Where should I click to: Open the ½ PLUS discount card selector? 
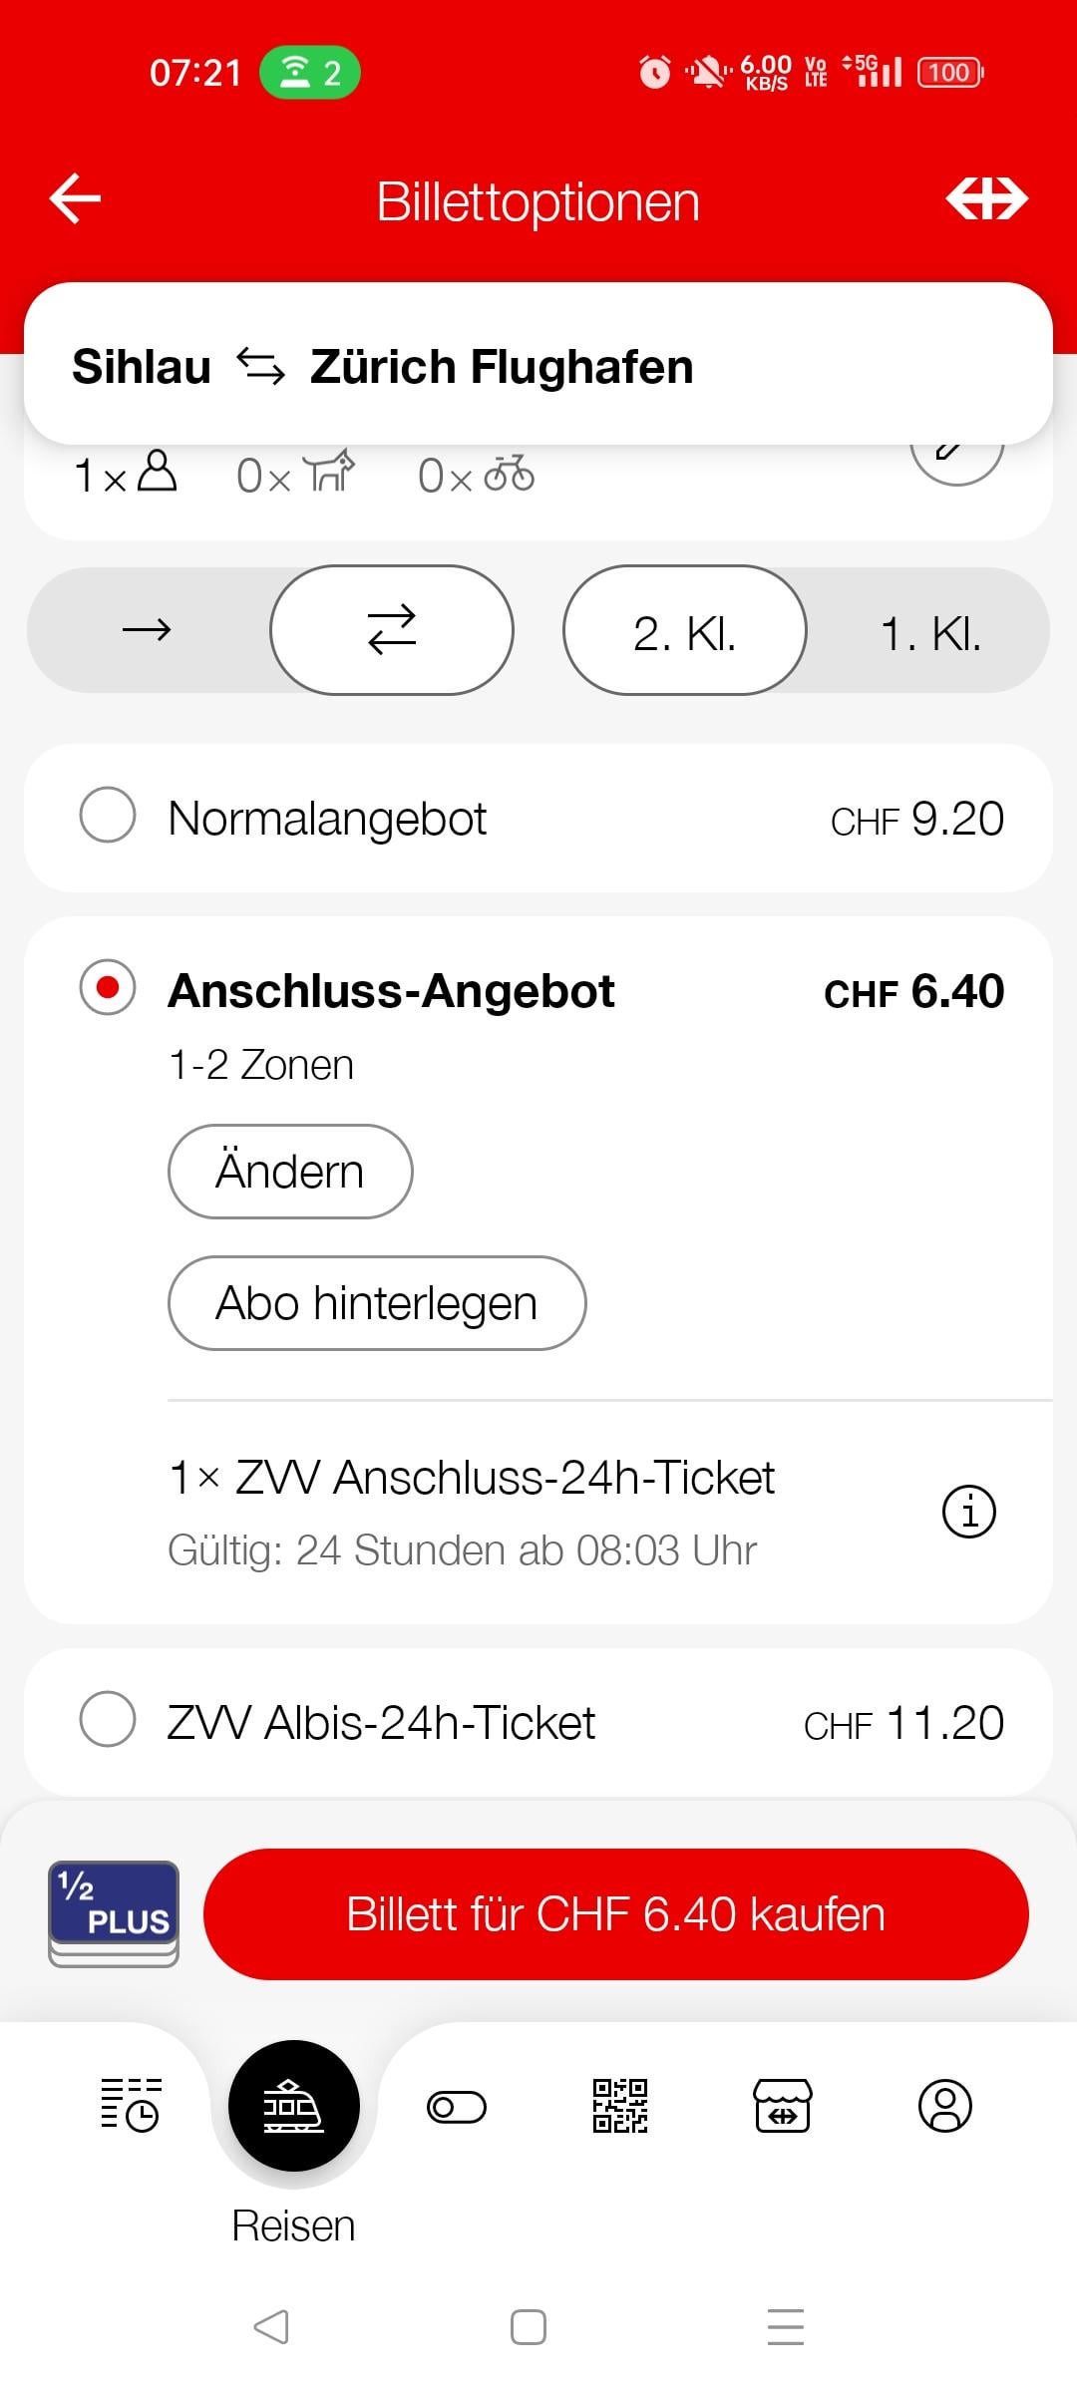click(x=114, y=1913)
